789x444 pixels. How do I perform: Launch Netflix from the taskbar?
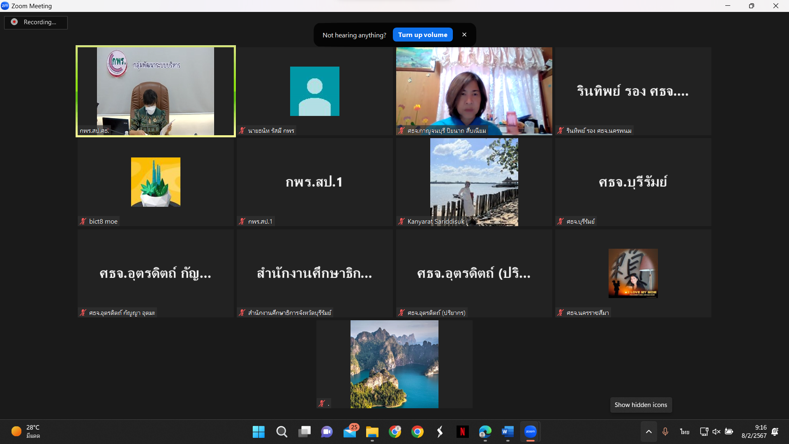[x=462, y=432]
